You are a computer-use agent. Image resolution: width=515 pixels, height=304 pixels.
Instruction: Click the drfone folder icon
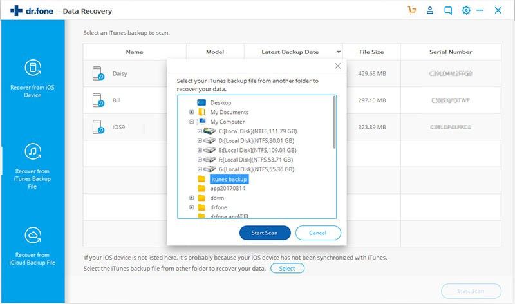click(x=201, y=207)
